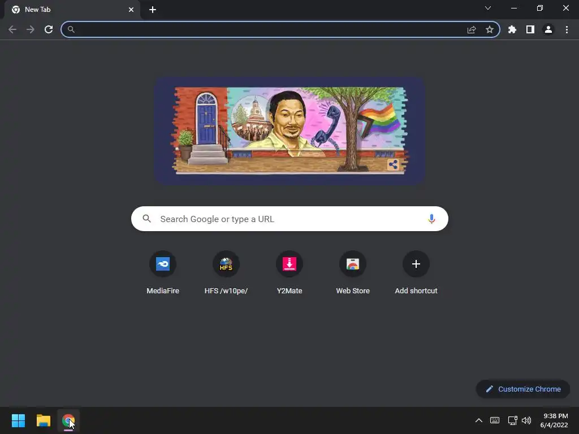Click the Chrome taskbar icon
Screen dimensions: 579x434
[x=68, y=420]
